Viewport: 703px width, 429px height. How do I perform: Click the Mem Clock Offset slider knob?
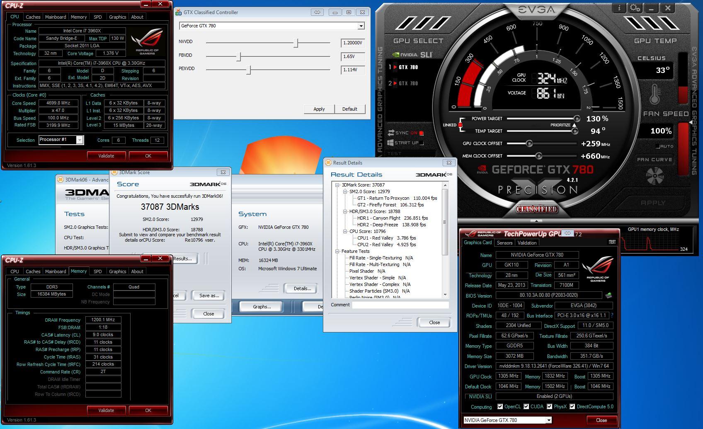(x=538, y=156)
